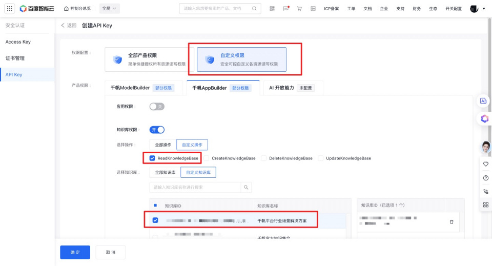Open 企业 in top navigation
This screenshot has width=492, height=266.
click(x=384, y=9)
